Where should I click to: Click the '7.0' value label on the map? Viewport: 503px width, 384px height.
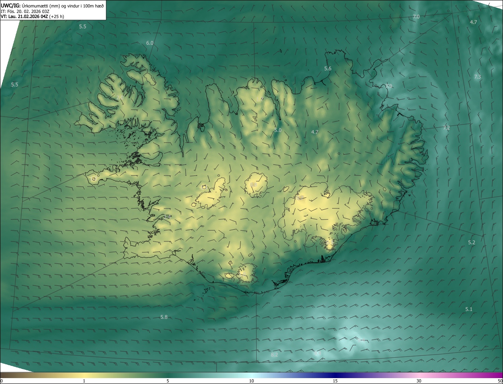click(x=416, y=17)
